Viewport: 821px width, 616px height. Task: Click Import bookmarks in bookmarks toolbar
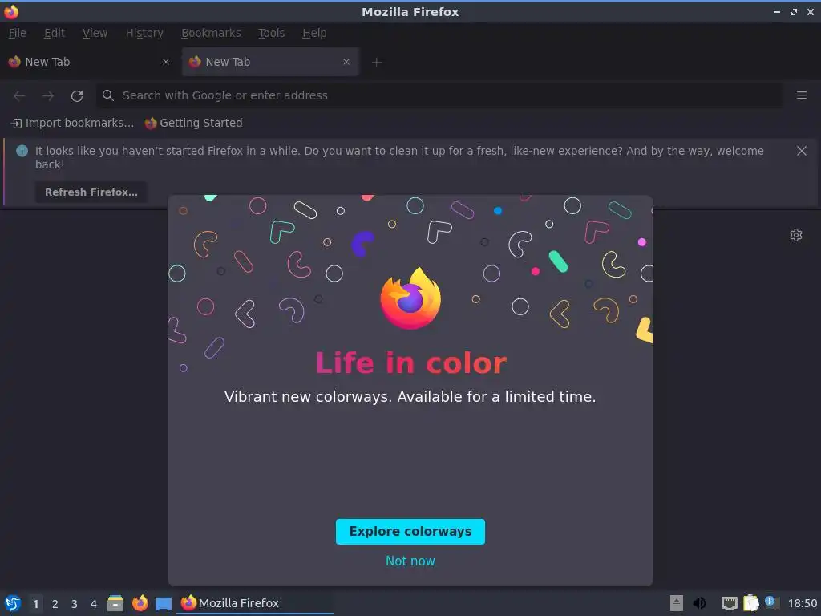72,123
